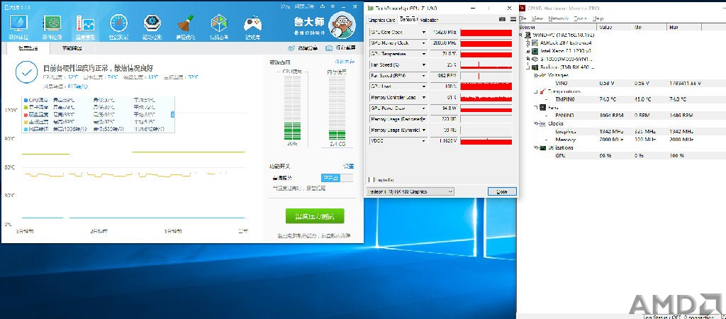
Task: Select the ST1000DM003 hard disk row
Action: pos(562,59)
